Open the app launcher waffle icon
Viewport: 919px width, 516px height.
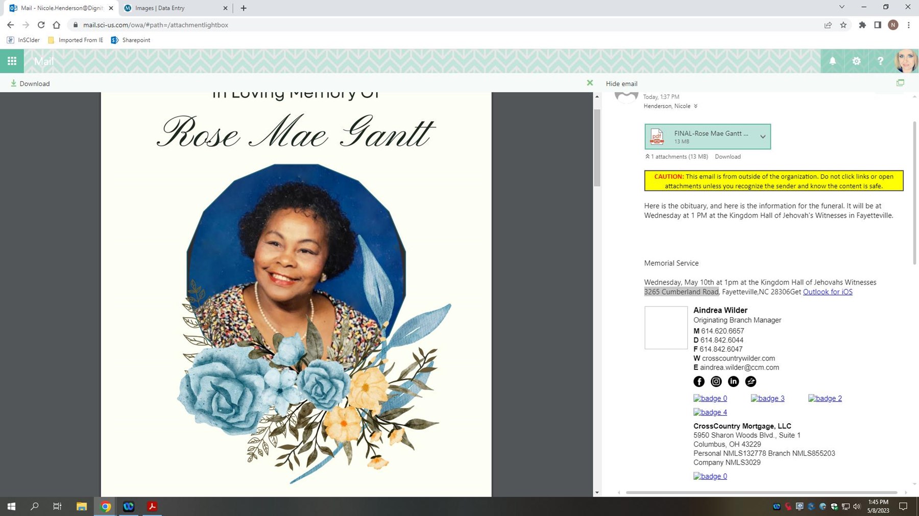tap(11, 61)
